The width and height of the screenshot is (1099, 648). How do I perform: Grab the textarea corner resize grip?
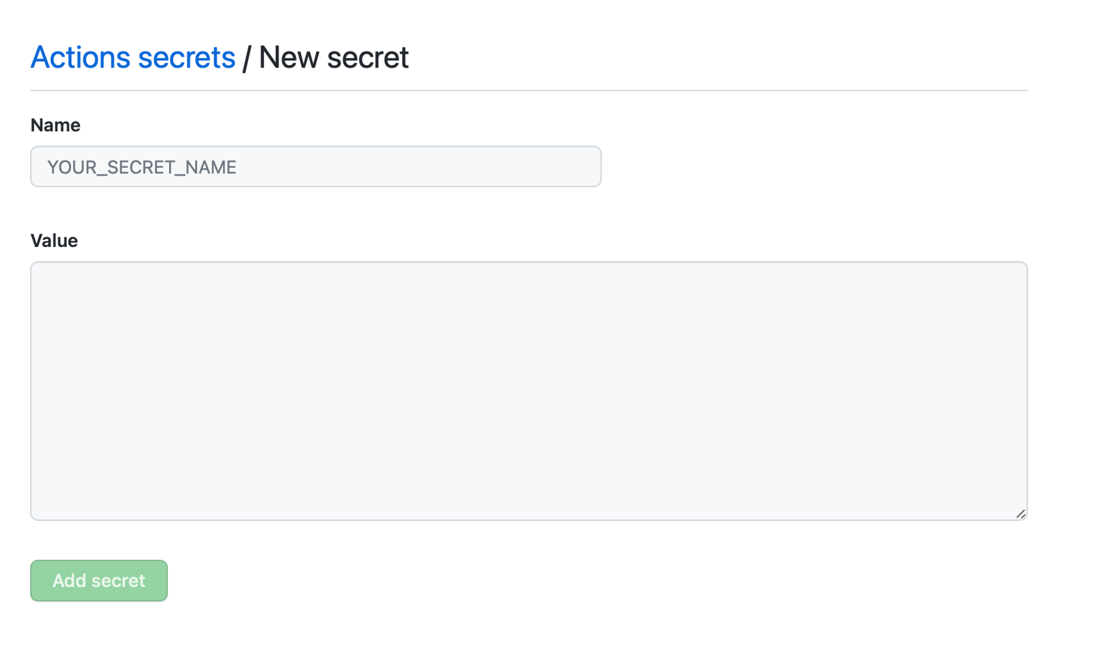1020,514
